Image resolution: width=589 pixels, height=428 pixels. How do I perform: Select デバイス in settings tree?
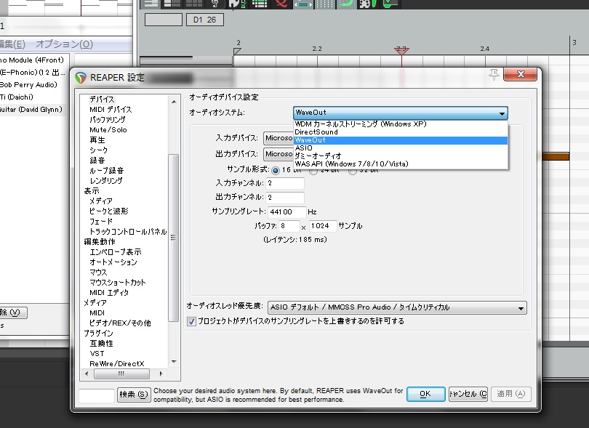[x=102, y=100]
